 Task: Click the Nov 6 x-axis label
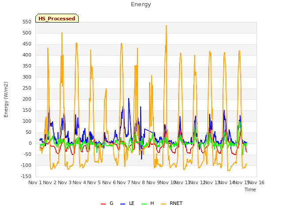point(109,182)
